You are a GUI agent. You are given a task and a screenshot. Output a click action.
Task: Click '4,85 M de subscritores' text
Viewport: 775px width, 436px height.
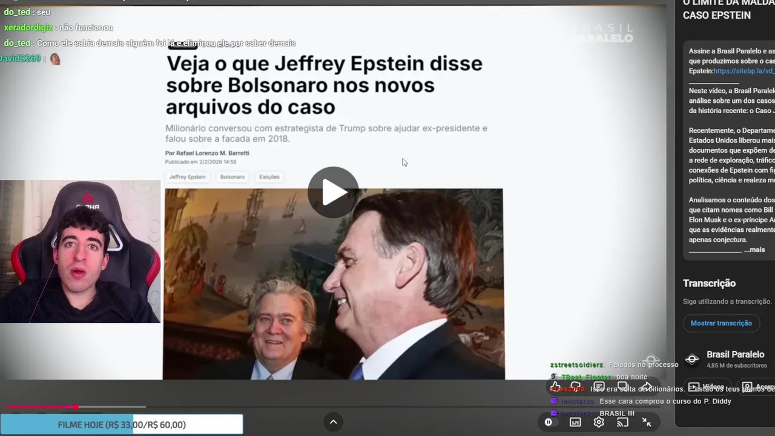pos(737,366)
